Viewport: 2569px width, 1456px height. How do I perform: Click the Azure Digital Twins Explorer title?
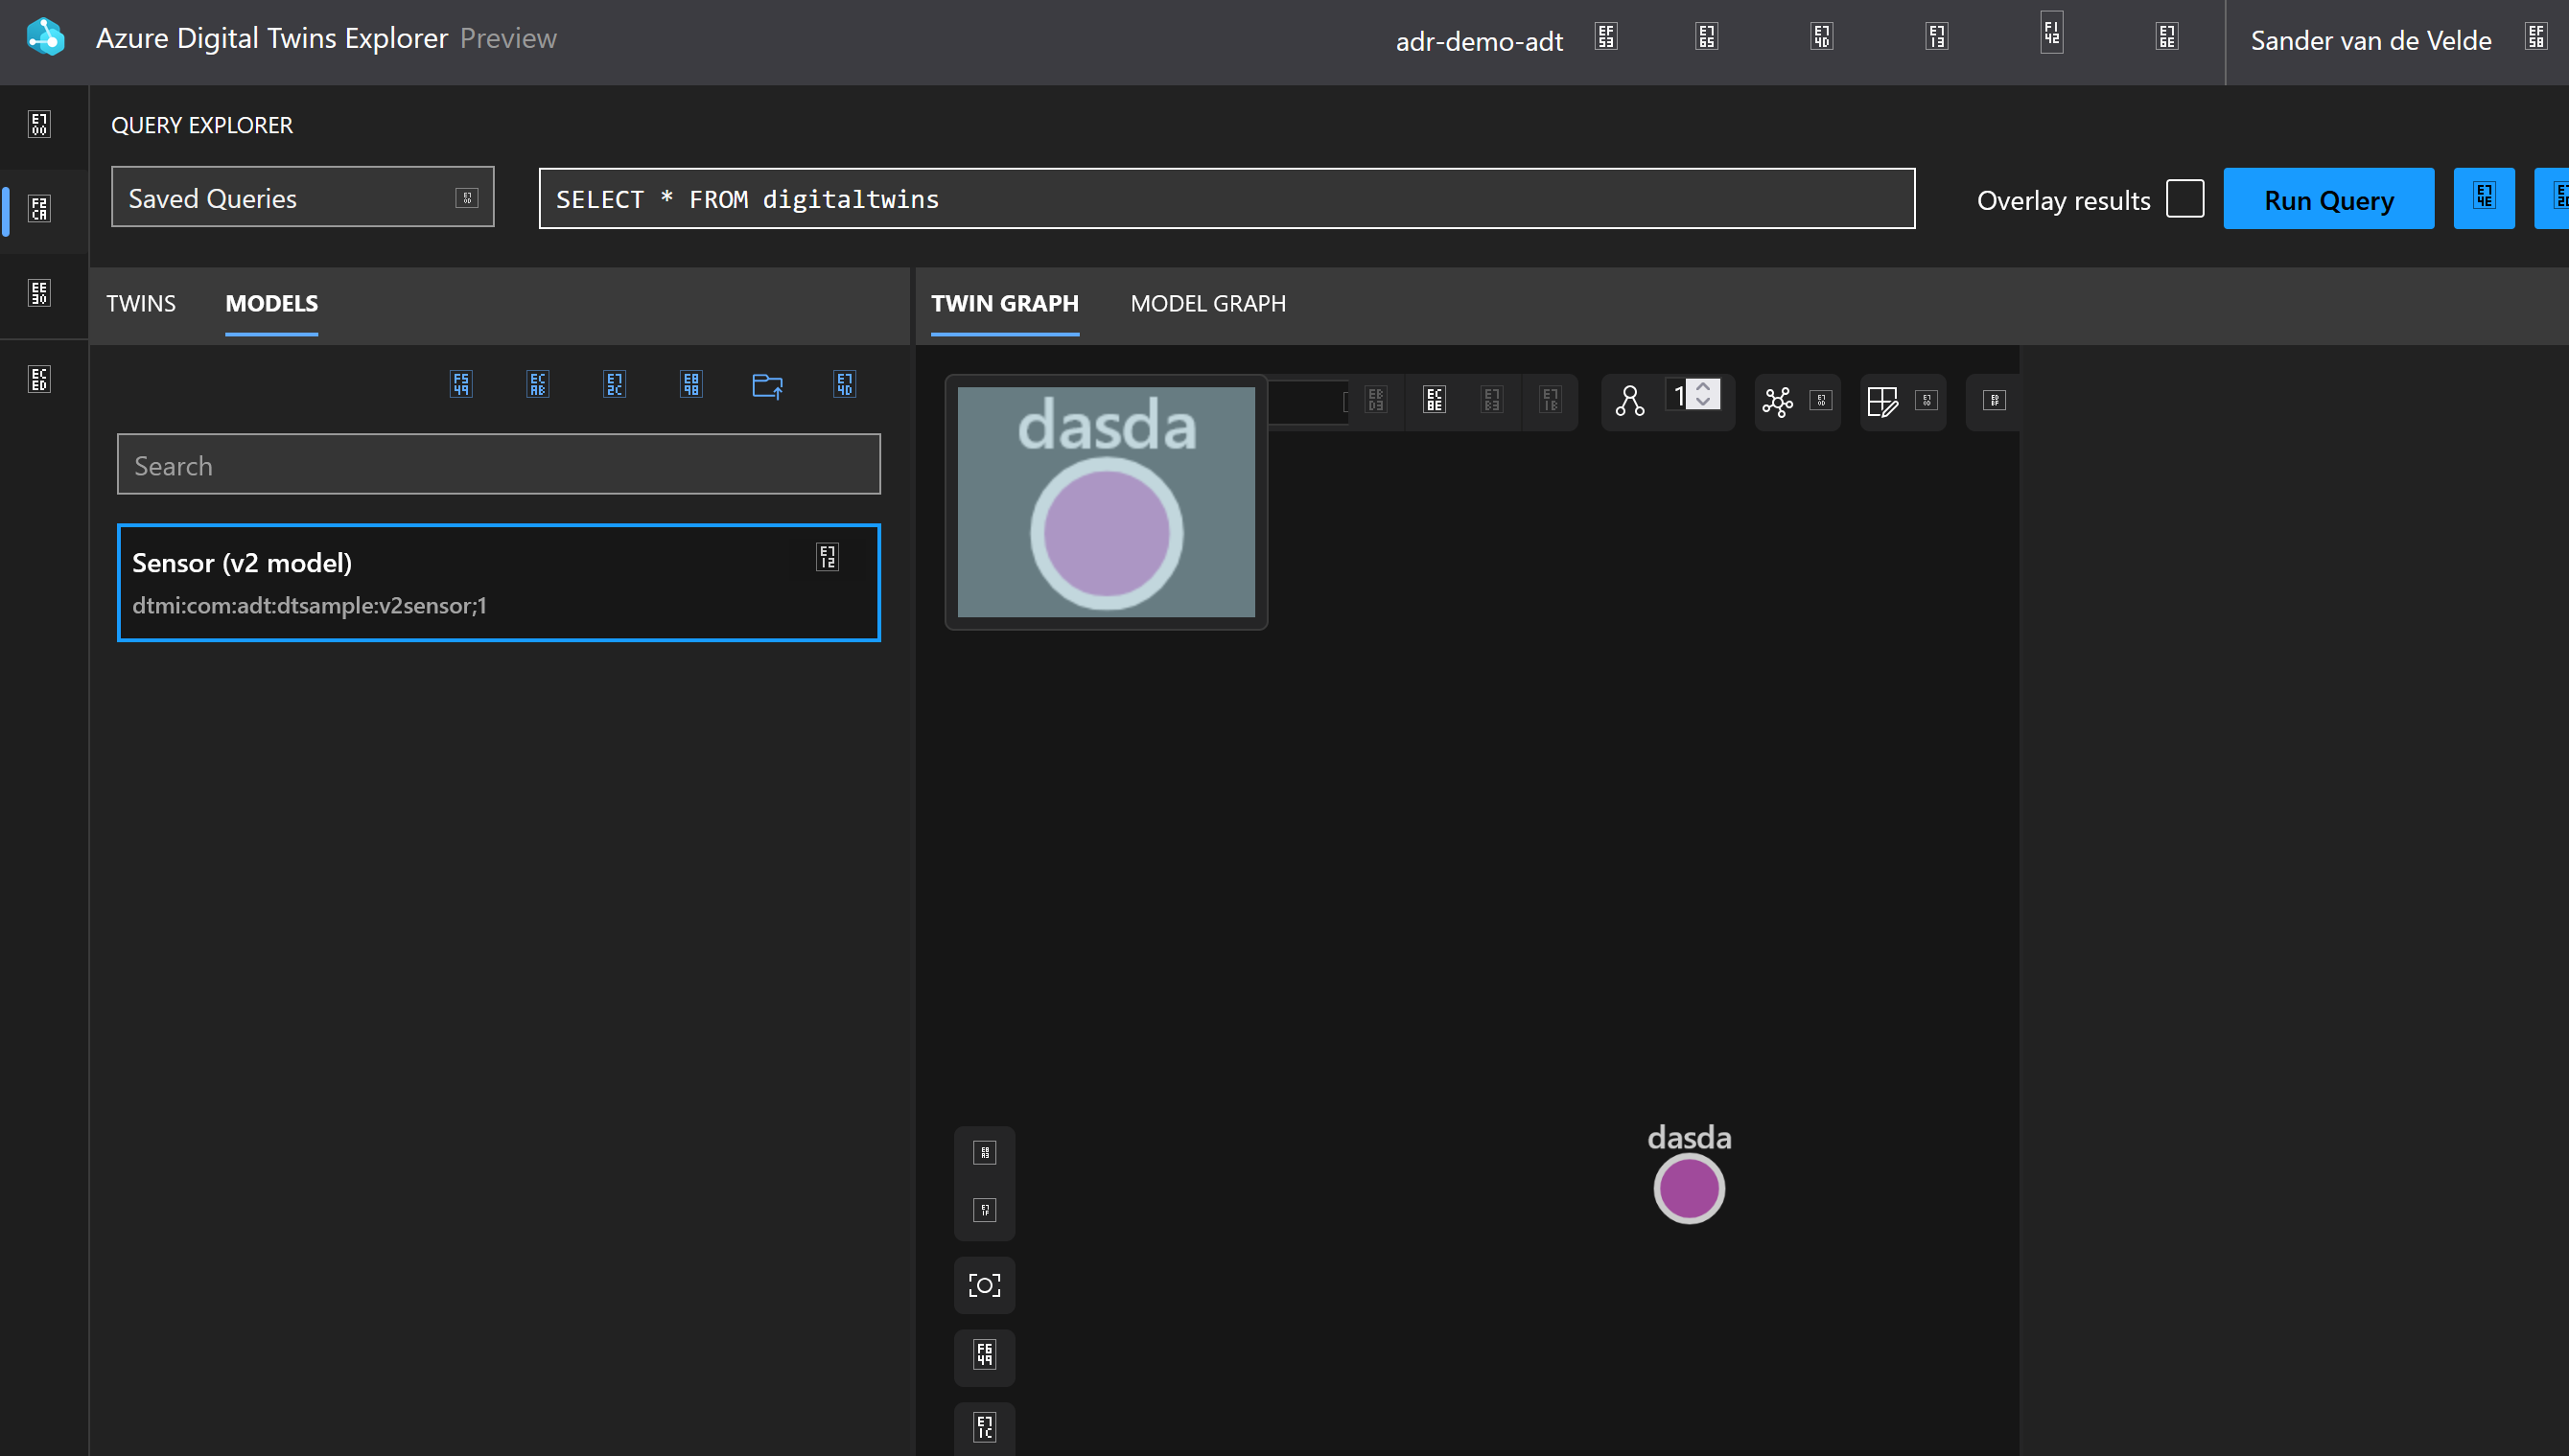[x=272, y=38]
